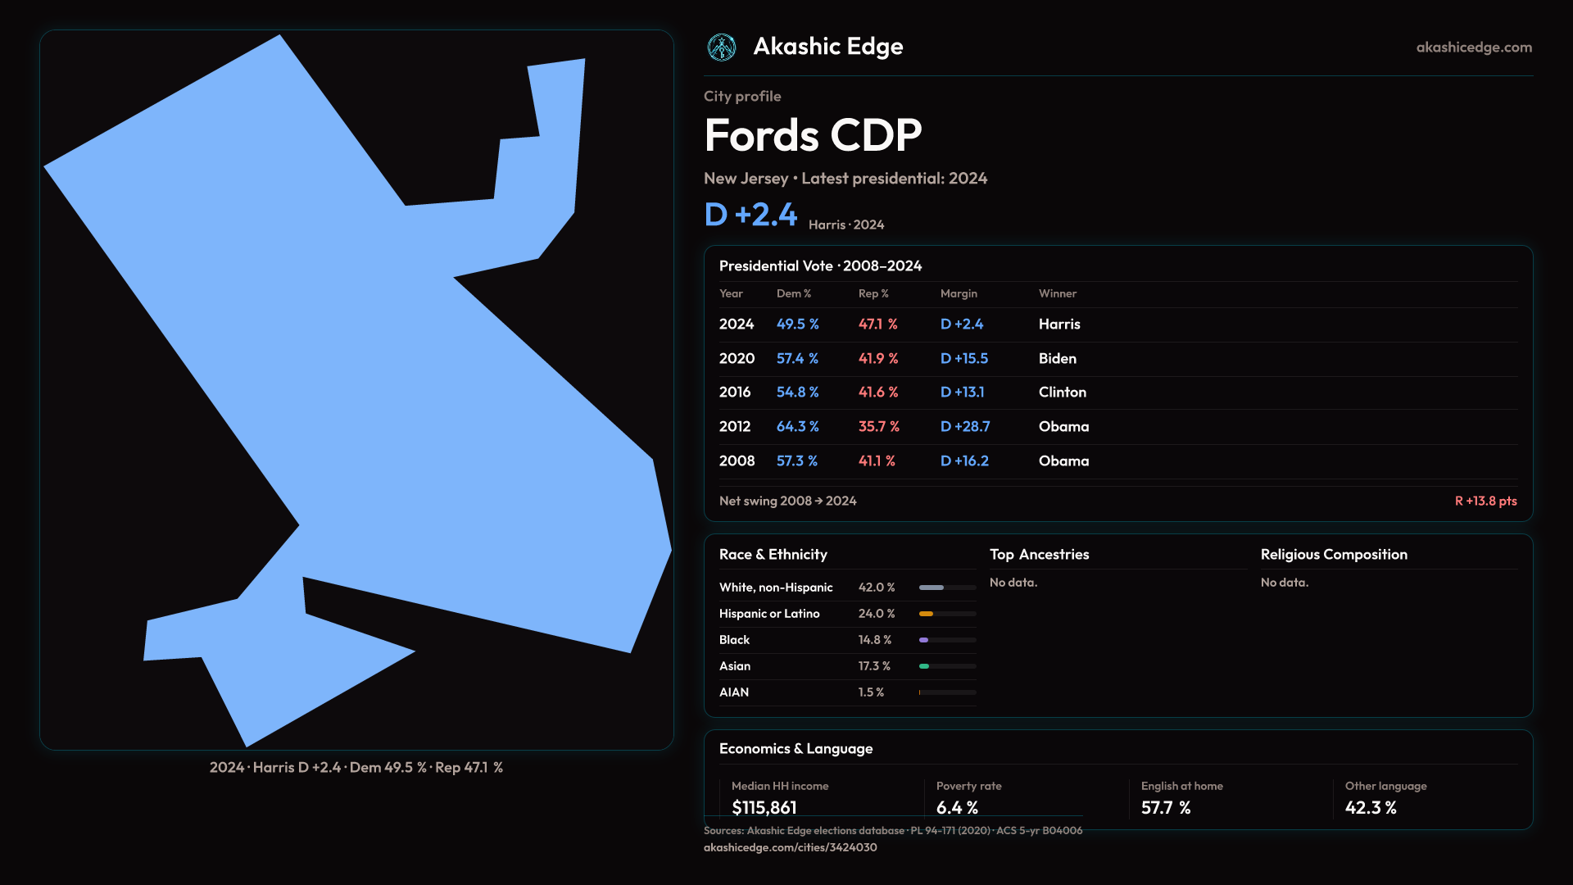
Task: Click the map caption below the shape
Action: [x=356, y=768]
